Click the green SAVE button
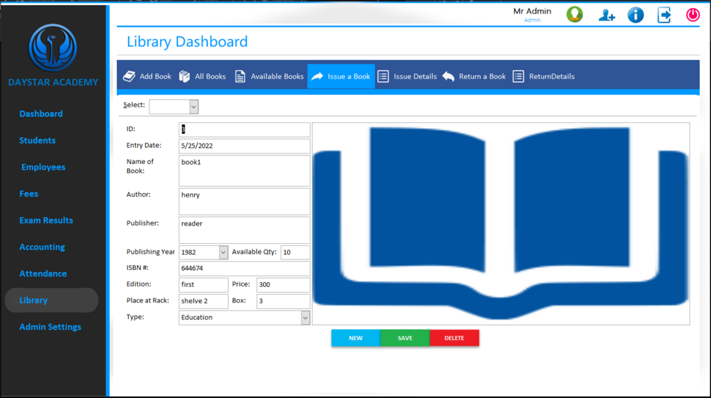Viewport: 711px width, 398px height. coord(405,338)
